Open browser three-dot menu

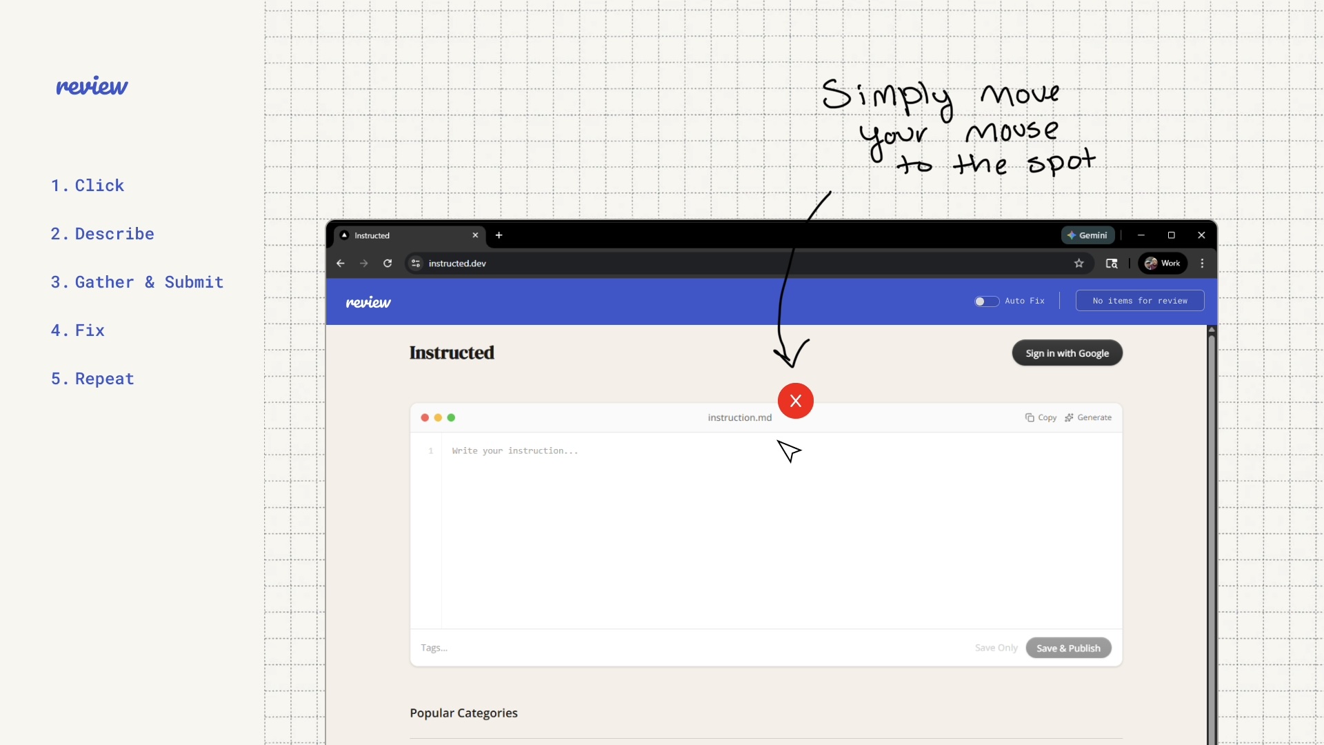(x=1202, y=264)
